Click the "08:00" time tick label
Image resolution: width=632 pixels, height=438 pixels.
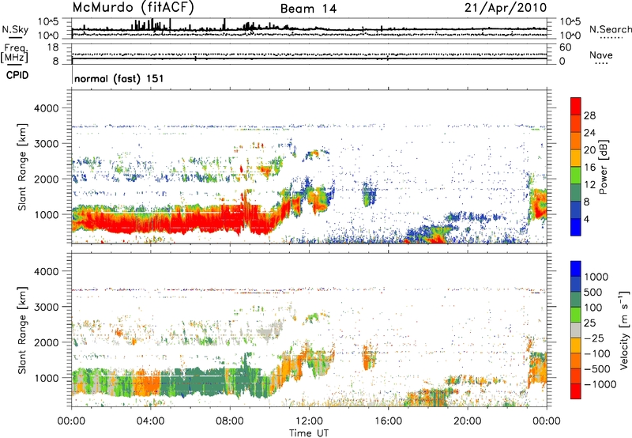click(230, 421)
